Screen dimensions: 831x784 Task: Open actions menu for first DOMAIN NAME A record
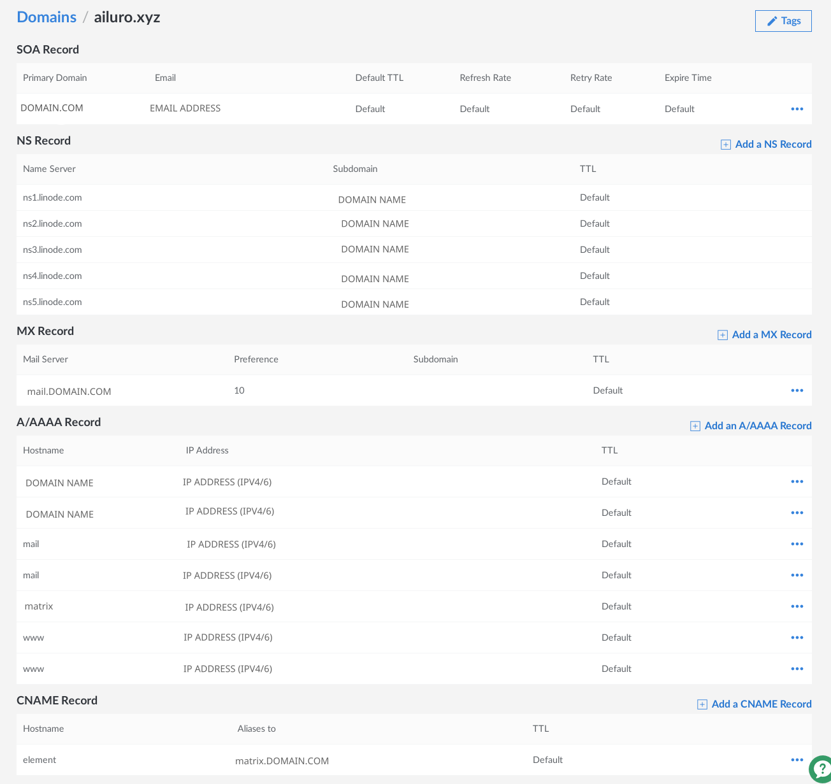[x=797, y=481]
